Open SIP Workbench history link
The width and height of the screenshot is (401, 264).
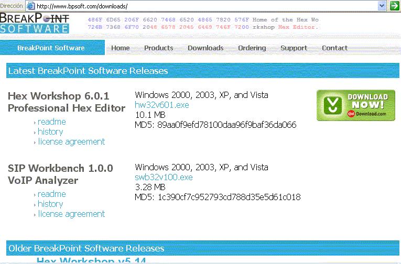[50, 204]
